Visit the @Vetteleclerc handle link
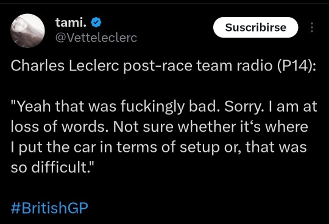The height and width of the screenshot is (224, 329). click(x=96, y=38)
